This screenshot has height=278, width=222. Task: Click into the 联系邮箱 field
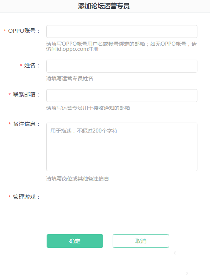click(121, 95)
